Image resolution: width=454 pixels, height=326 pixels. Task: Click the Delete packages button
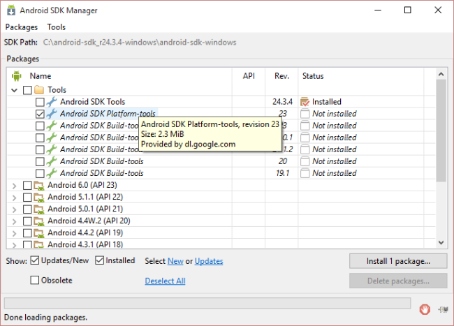coord(398,281)
